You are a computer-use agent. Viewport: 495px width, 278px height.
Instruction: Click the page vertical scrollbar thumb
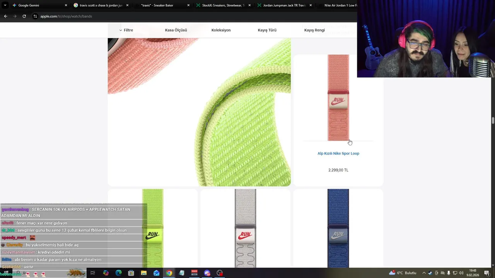click(x=493, y=120)
